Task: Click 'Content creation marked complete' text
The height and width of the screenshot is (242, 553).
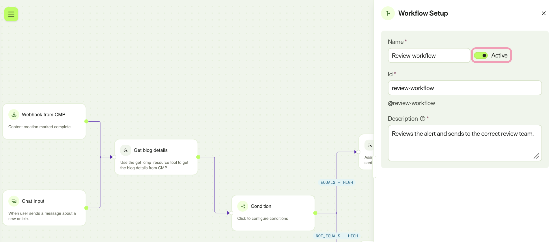Action: tap(40, 127)
